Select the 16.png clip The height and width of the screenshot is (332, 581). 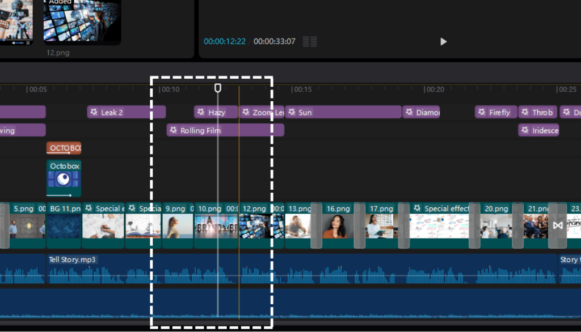click(x=338, y=225)
